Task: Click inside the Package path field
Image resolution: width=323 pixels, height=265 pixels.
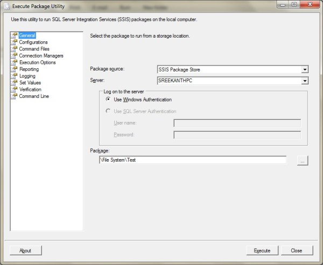Action: 192,160
